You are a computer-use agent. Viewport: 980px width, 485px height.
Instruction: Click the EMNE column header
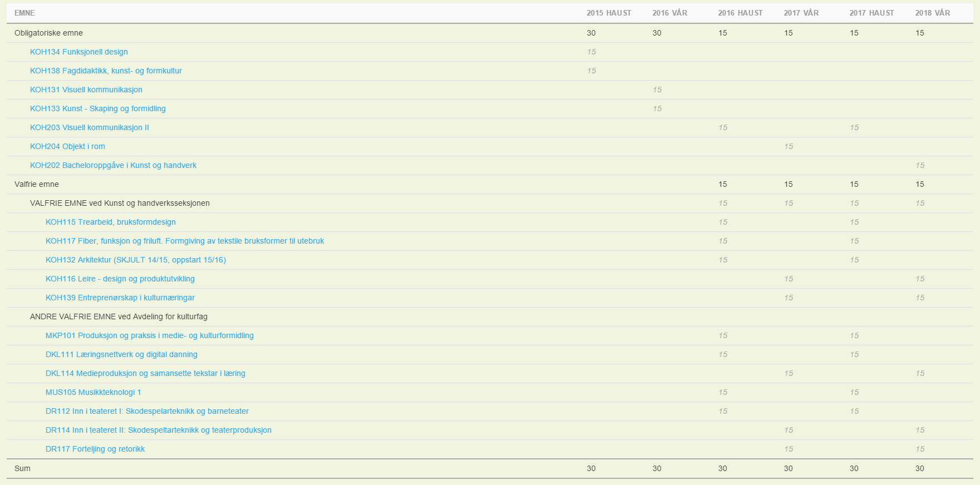[24, 13]
